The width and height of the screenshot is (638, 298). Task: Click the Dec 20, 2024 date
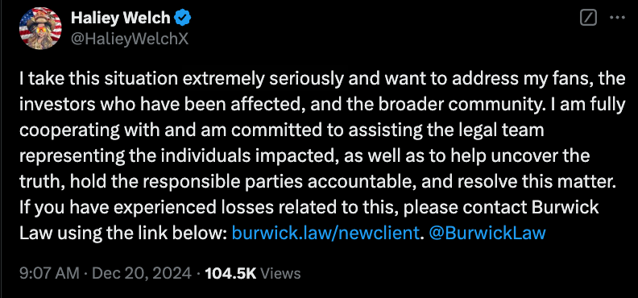click(142, 273)
